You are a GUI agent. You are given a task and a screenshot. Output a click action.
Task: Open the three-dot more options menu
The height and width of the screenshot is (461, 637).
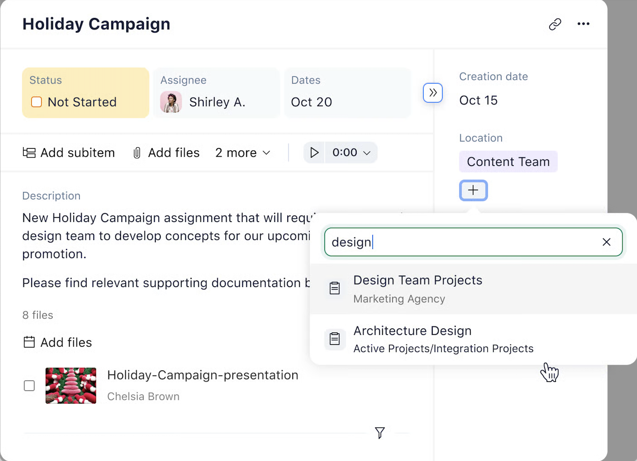(x=583, y=24)
